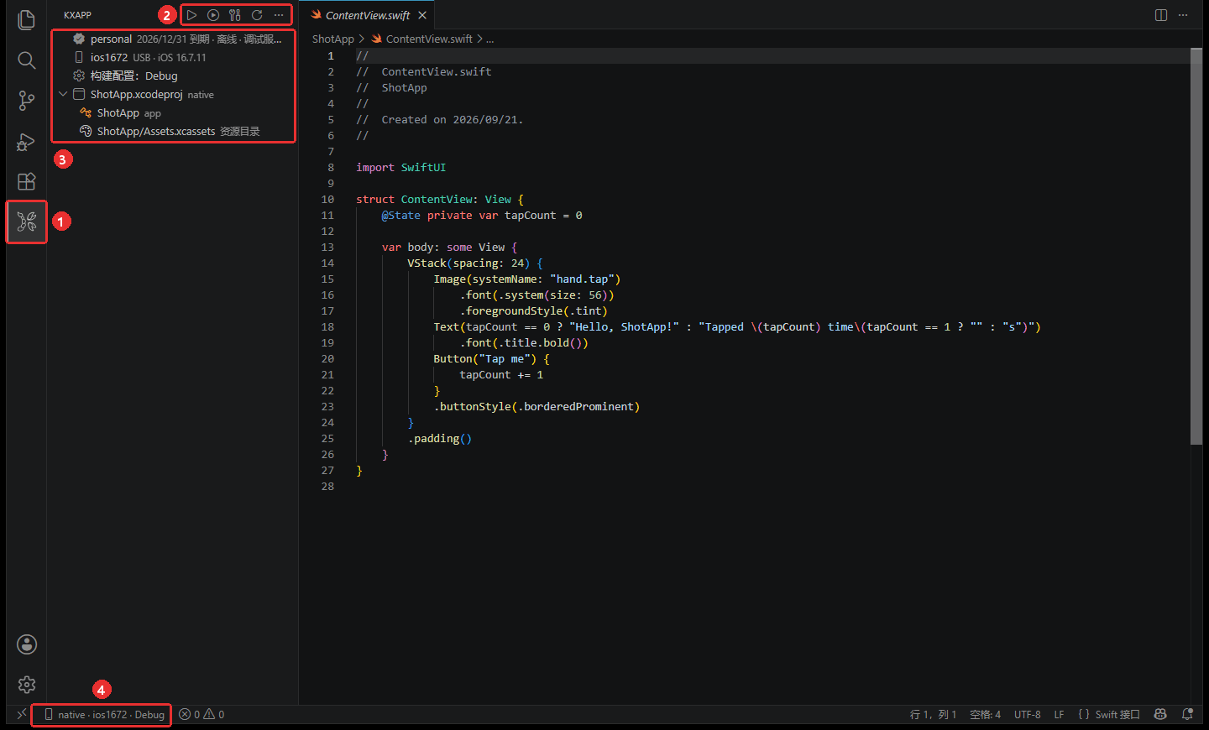Open the Search view

[x=26, y=60]
